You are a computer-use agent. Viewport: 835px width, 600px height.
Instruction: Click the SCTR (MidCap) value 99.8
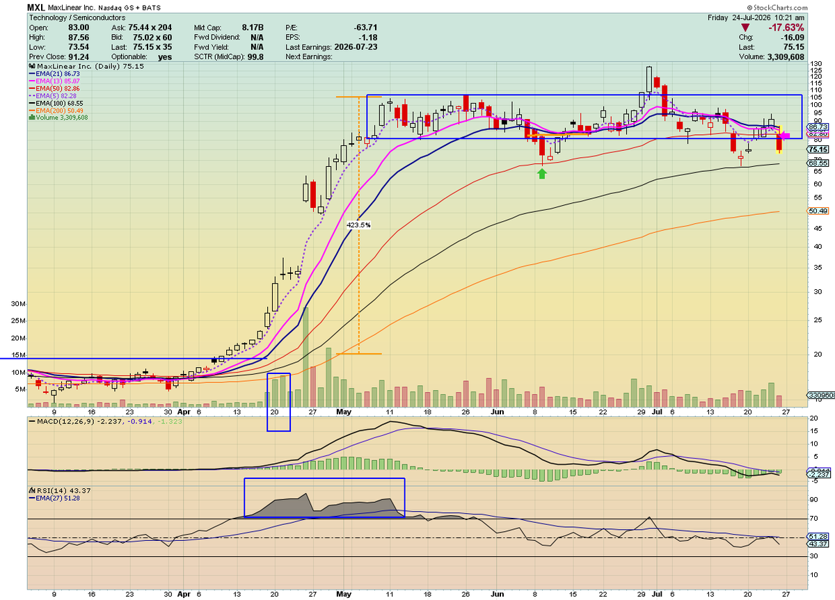(x=257, y=57)
